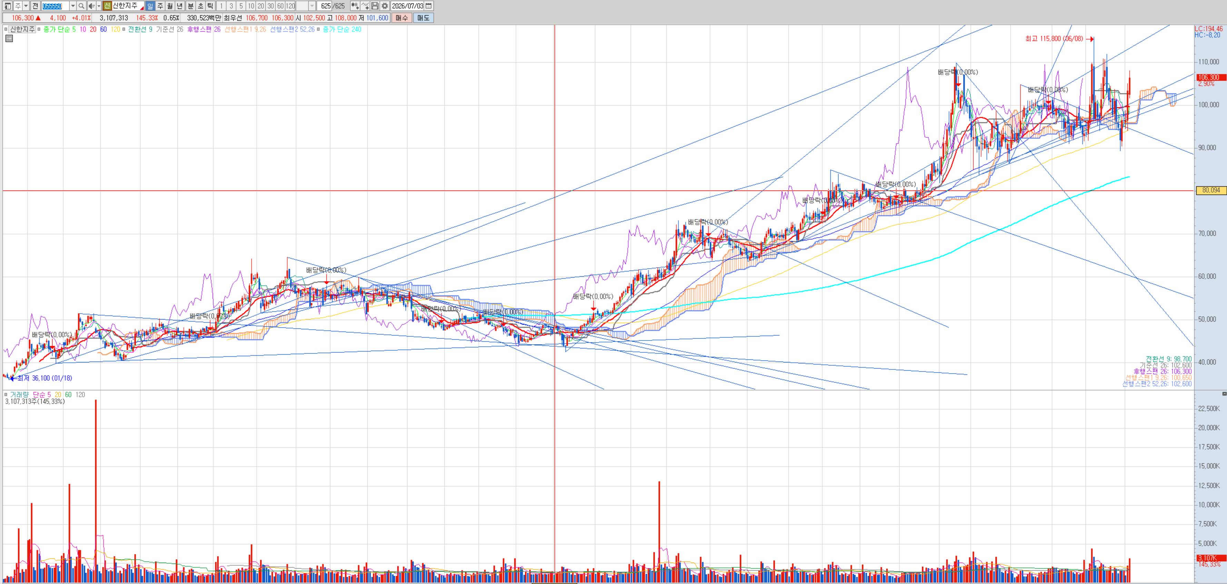The image size is (1227, 584).
Task: Toggle the square before 종가 단순 240
Action: tap(318, 30)
